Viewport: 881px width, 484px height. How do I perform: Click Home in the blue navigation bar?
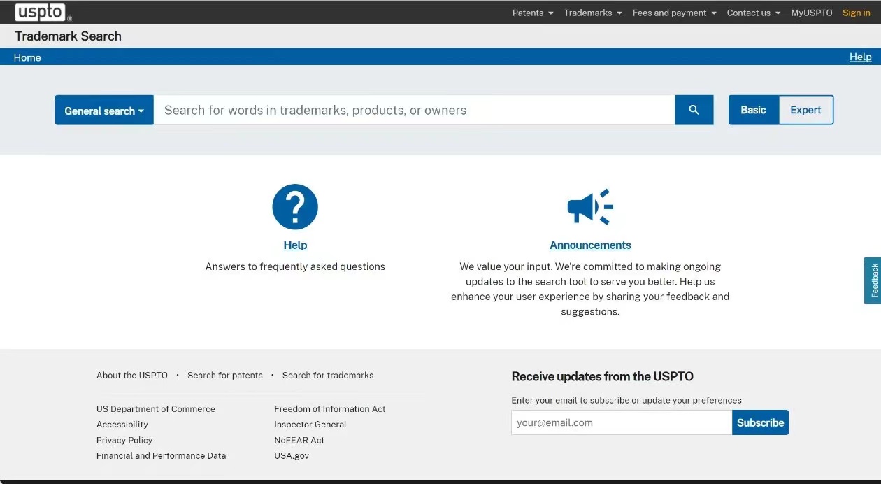click(27, 57)
